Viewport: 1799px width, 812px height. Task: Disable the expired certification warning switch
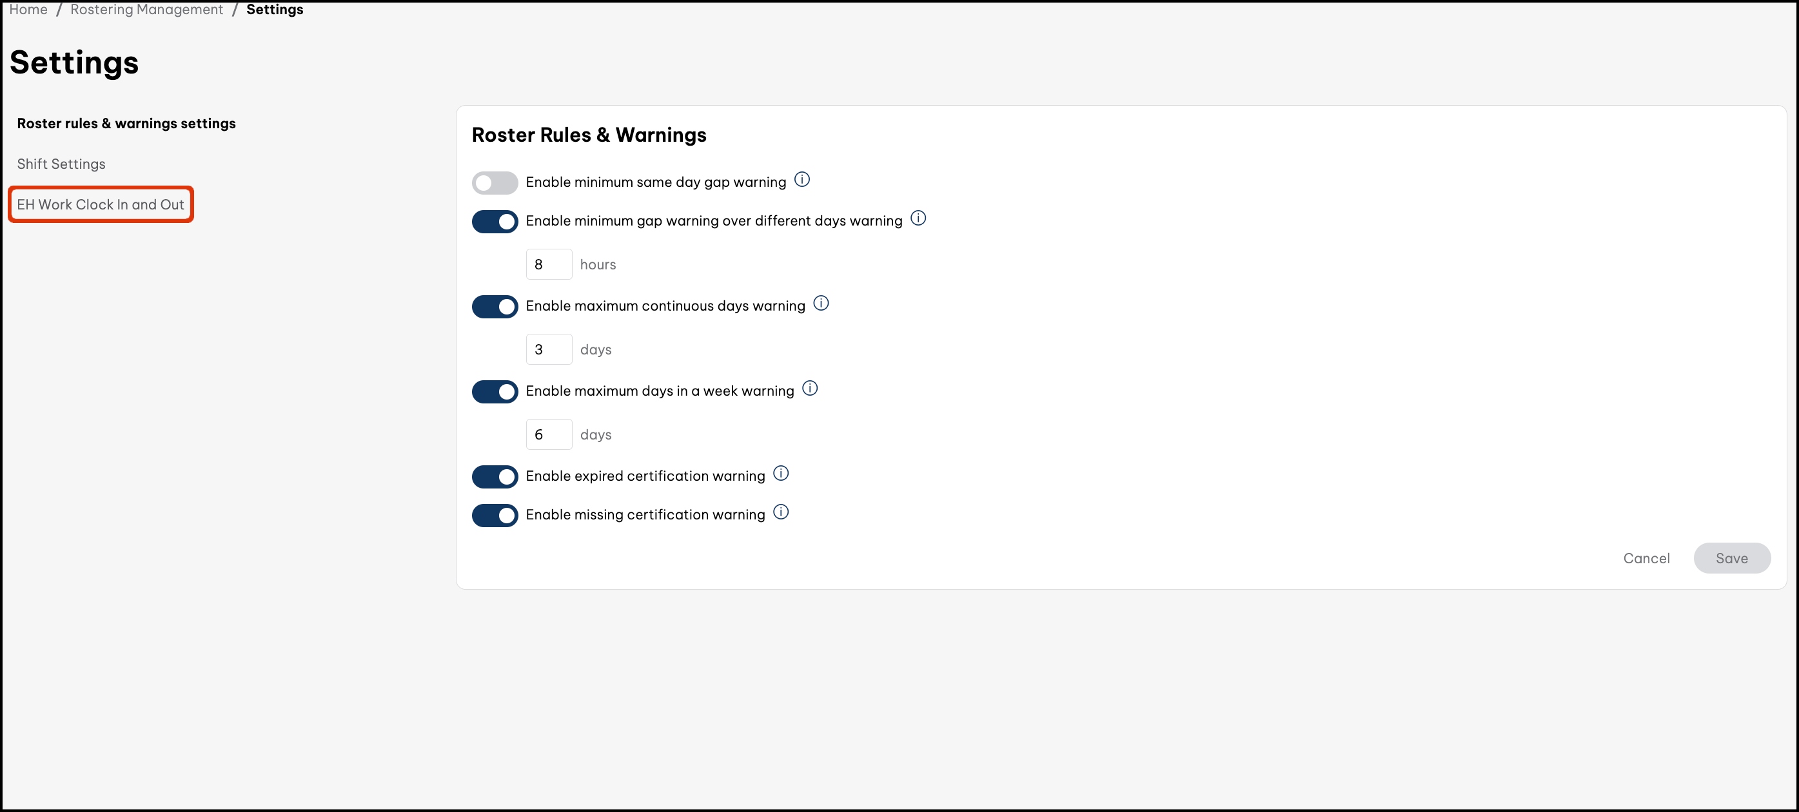point(495,477)
